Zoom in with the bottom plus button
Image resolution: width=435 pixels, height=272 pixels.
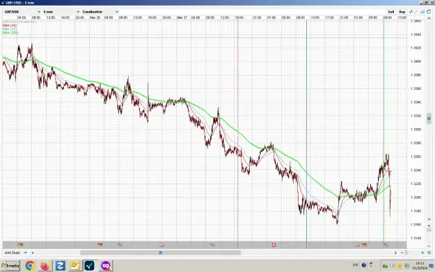(x=422, y=253)
